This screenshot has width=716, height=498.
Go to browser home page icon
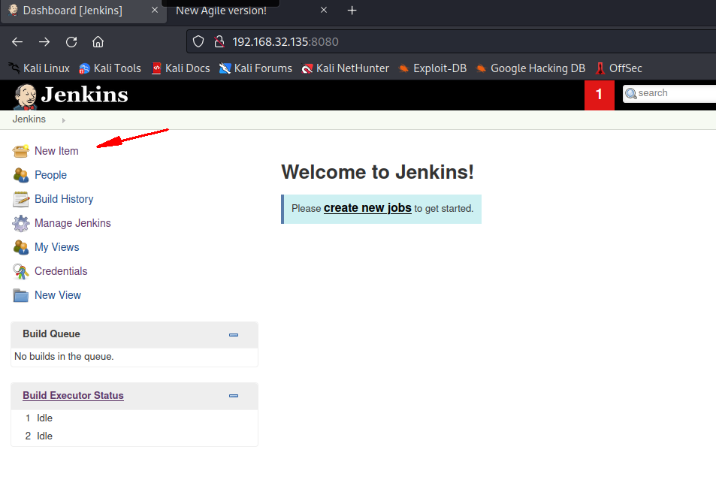[x=98, y=42]
